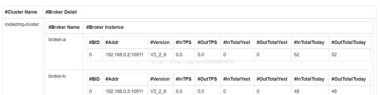The height and width of the screenshot is (95, 380).
Task: Click the #Broker Instance header
Action: (x=105, y=27)
